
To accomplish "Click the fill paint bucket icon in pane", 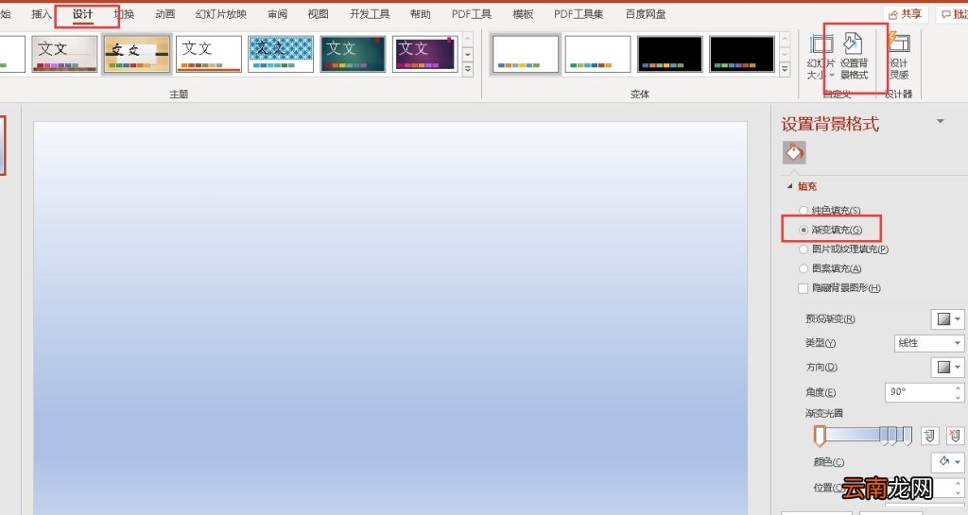I will 794,152.
